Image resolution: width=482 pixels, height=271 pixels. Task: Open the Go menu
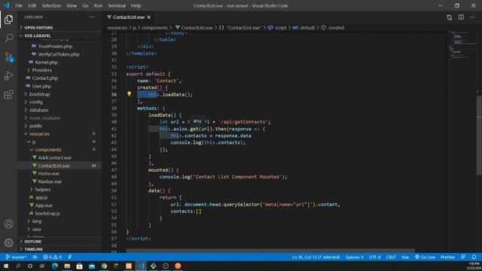pos(85,5)
